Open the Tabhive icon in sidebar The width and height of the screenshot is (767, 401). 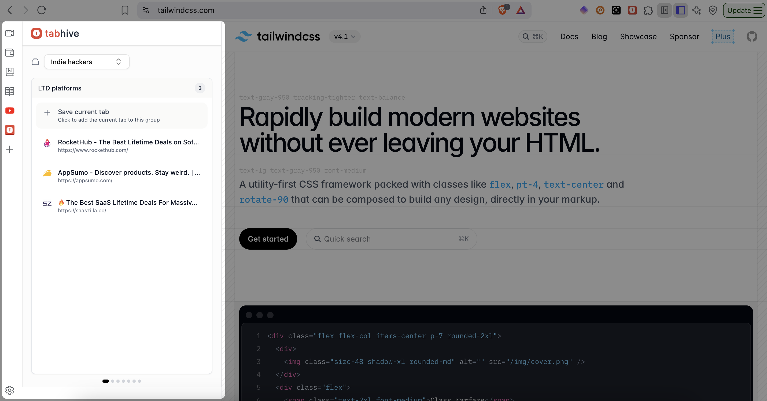point(10,130)
